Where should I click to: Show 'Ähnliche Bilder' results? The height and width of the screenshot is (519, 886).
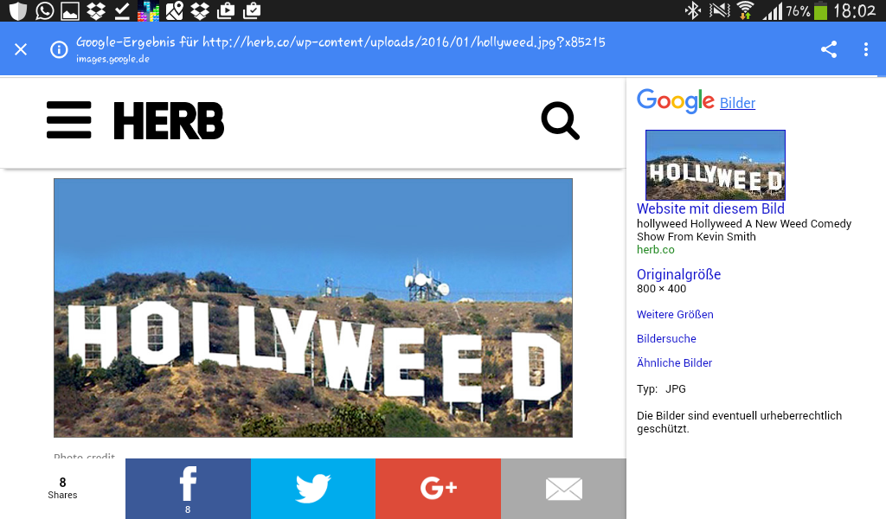(x=674, y=362)
